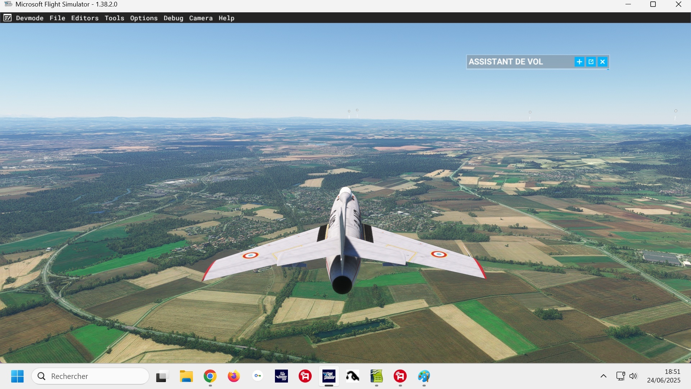Click the Rechercher taskbar search field

pos(90,376)
